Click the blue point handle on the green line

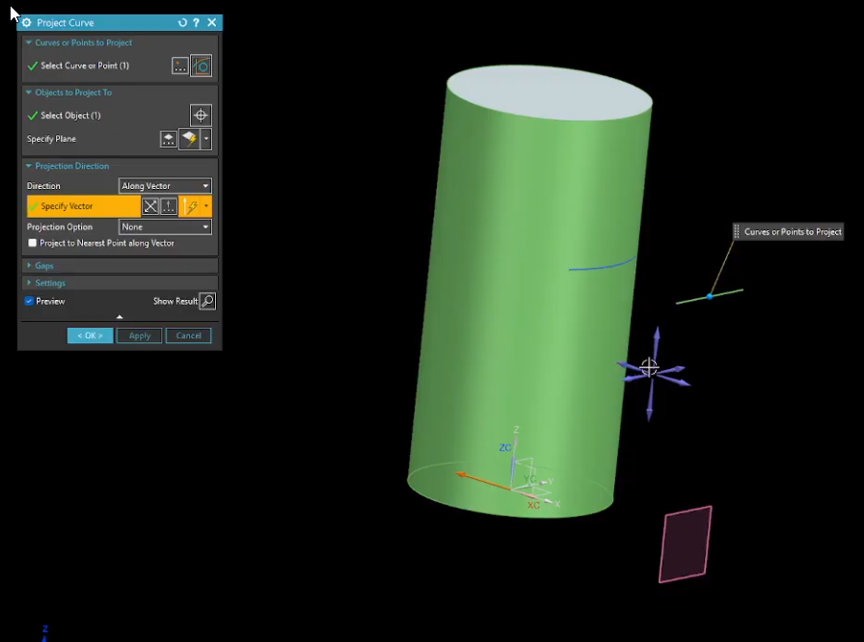pyautogui.click(x=710, y=296)
